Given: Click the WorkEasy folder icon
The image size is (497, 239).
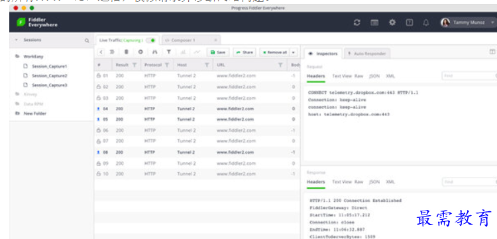Looking at the screenshot, I should pos(17,57).
